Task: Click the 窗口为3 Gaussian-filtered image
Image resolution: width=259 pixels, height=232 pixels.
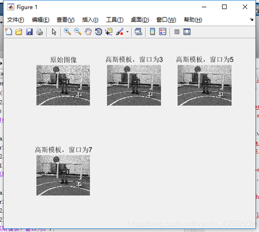Action: point(134,85)
